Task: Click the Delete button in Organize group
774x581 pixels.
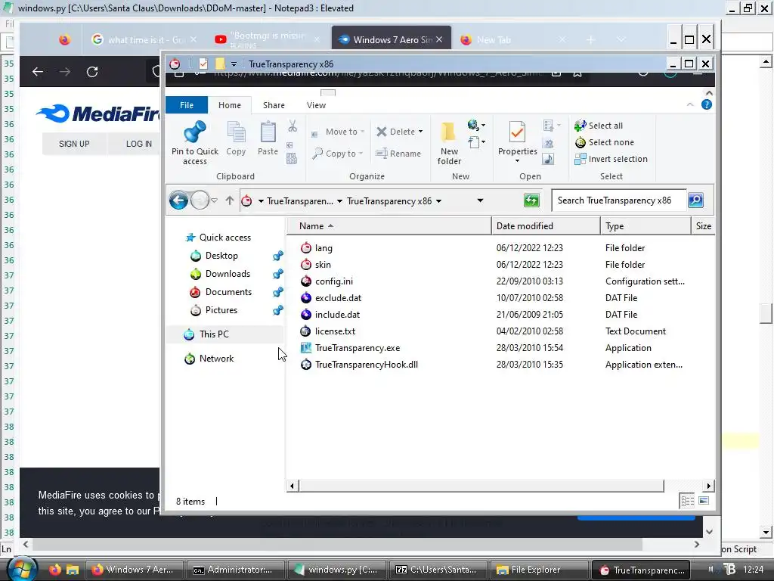Action: point(399,132)
